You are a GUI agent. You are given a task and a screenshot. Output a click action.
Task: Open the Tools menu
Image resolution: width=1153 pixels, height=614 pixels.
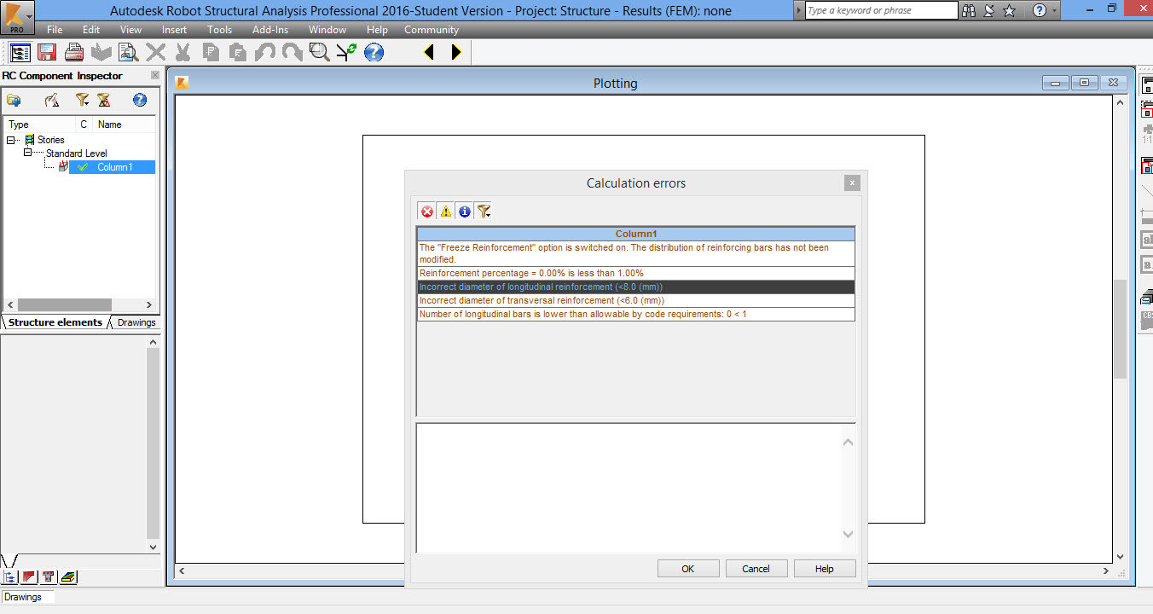[x=219, y=29]
